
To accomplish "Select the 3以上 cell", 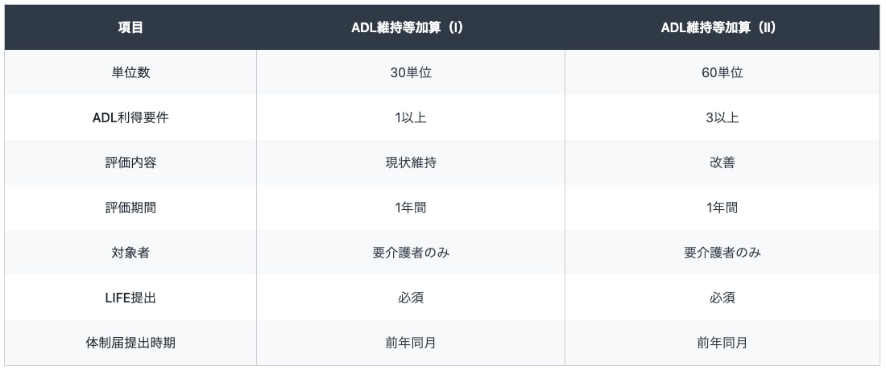I will [722, 117].
